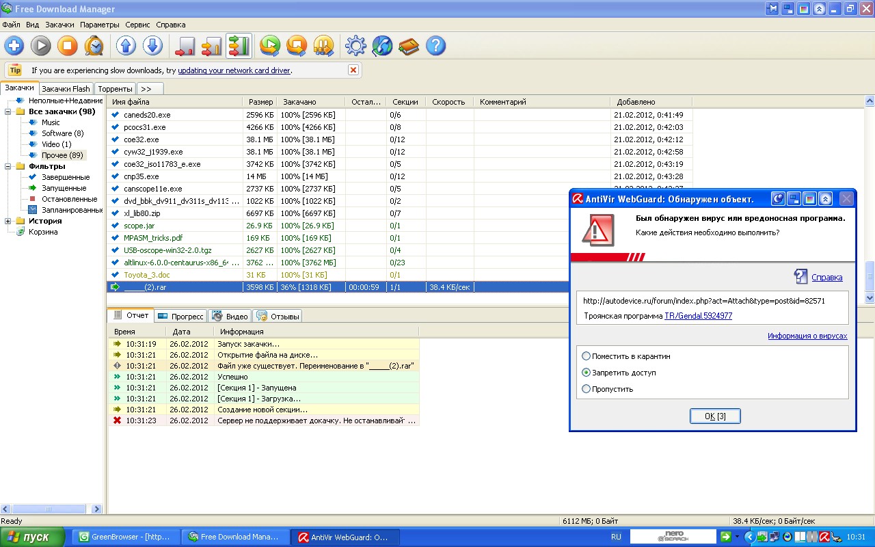Click the blue plus Add download icon
The width and height of the screenshot is (875, 547).
coord(14,46)
